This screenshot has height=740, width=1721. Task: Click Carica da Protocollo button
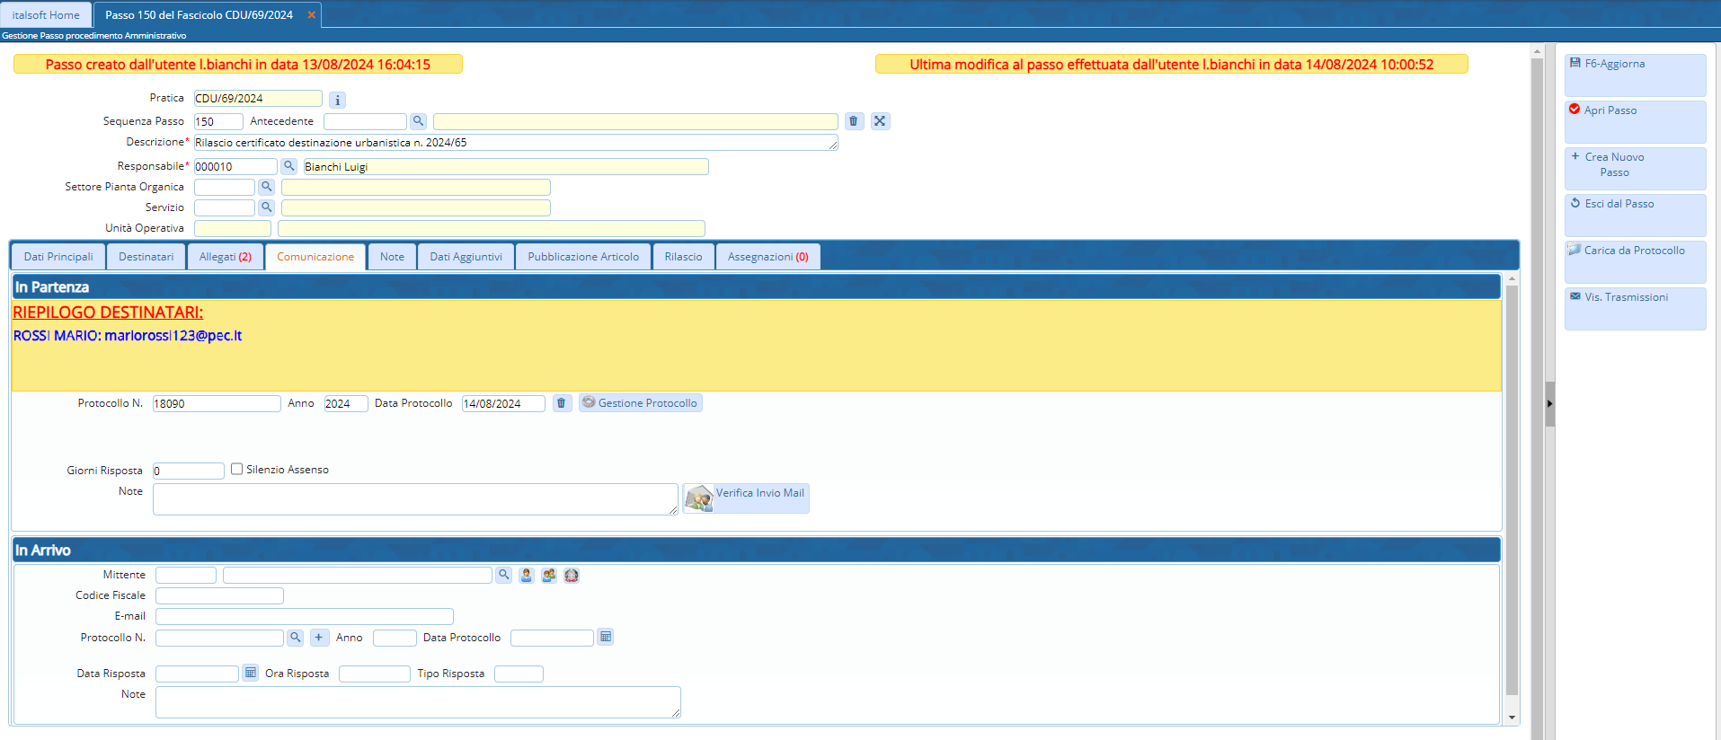tap(1635, 261)
